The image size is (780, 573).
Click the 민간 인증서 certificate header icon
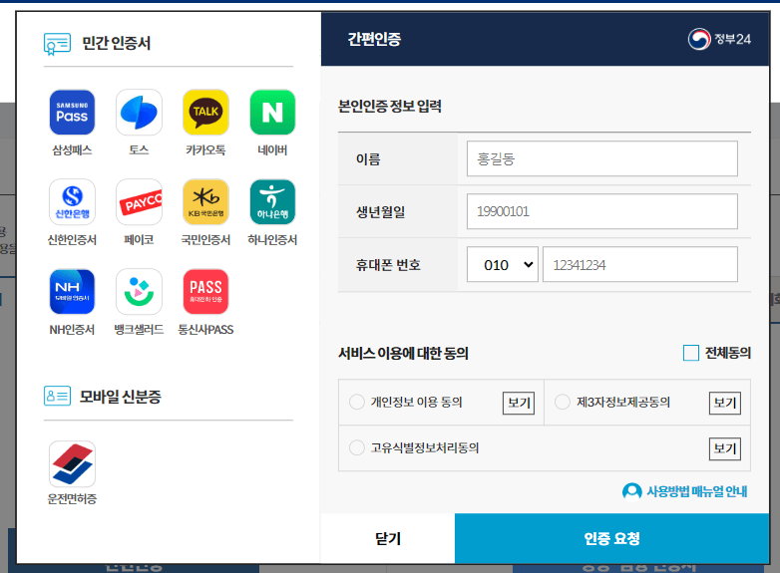point(57,44)
